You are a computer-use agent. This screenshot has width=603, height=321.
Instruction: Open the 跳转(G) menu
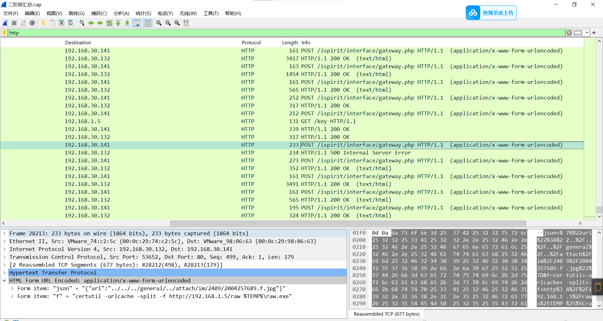click(x=77, y=13)
